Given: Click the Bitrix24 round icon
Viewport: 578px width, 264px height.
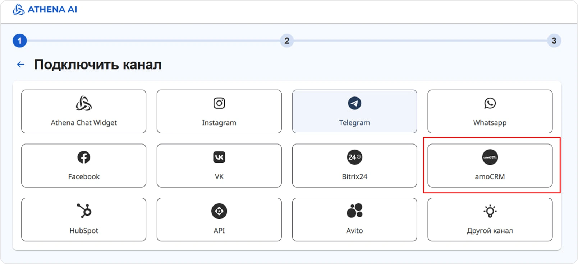Looking at the screenshot, I should [x=354, y=157].
